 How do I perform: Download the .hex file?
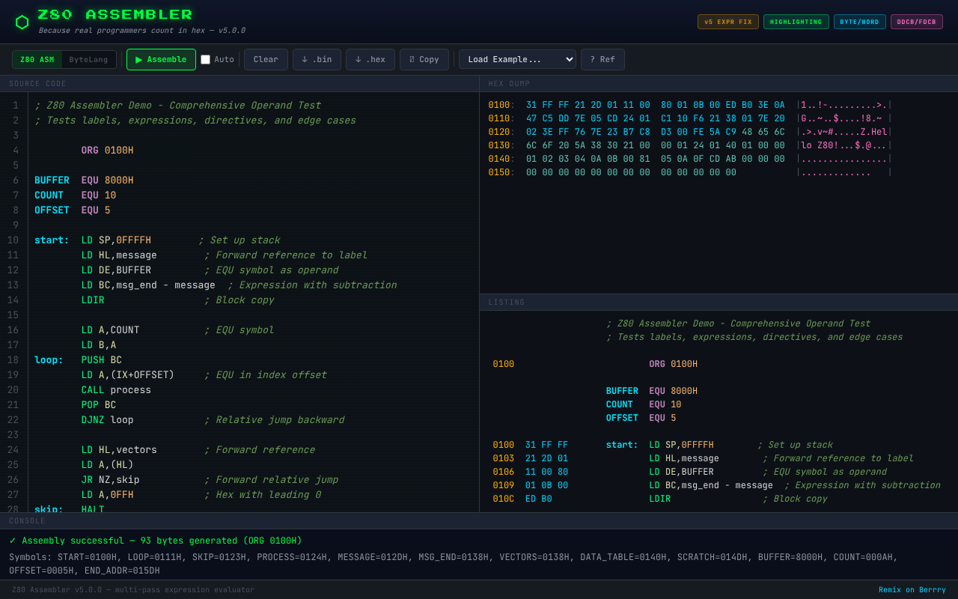[x=370, y=60]
